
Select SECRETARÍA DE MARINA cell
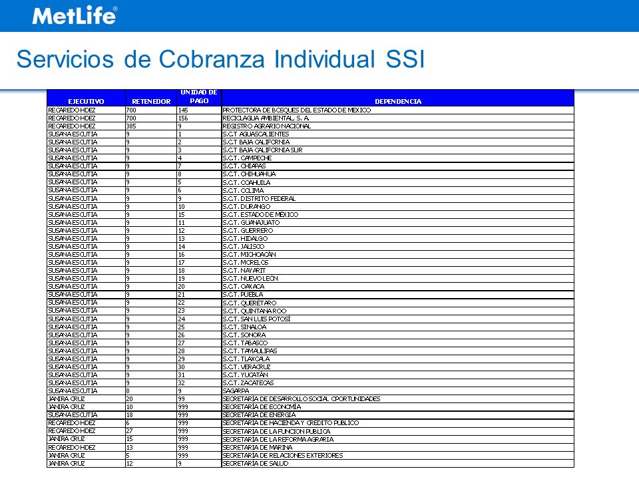tap(398, 447)
